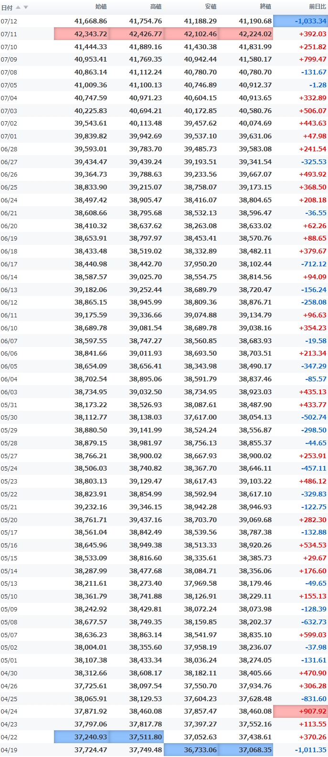Click the 前日比 column header
The height and width of the screenshot is (757, 328).
[x=317, y=7]
